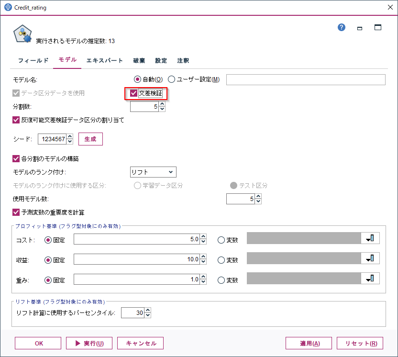Click the percentile field showing 30
398x357 pixels.
click(x=133, y=313)
